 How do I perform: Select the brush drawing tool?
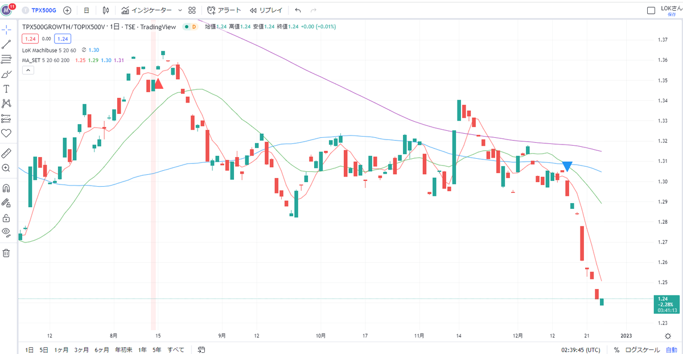click(x=7, y=74)
